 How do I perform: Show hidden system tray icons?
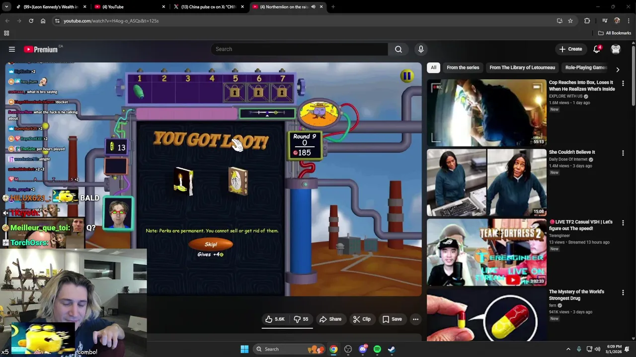(568, 349)
